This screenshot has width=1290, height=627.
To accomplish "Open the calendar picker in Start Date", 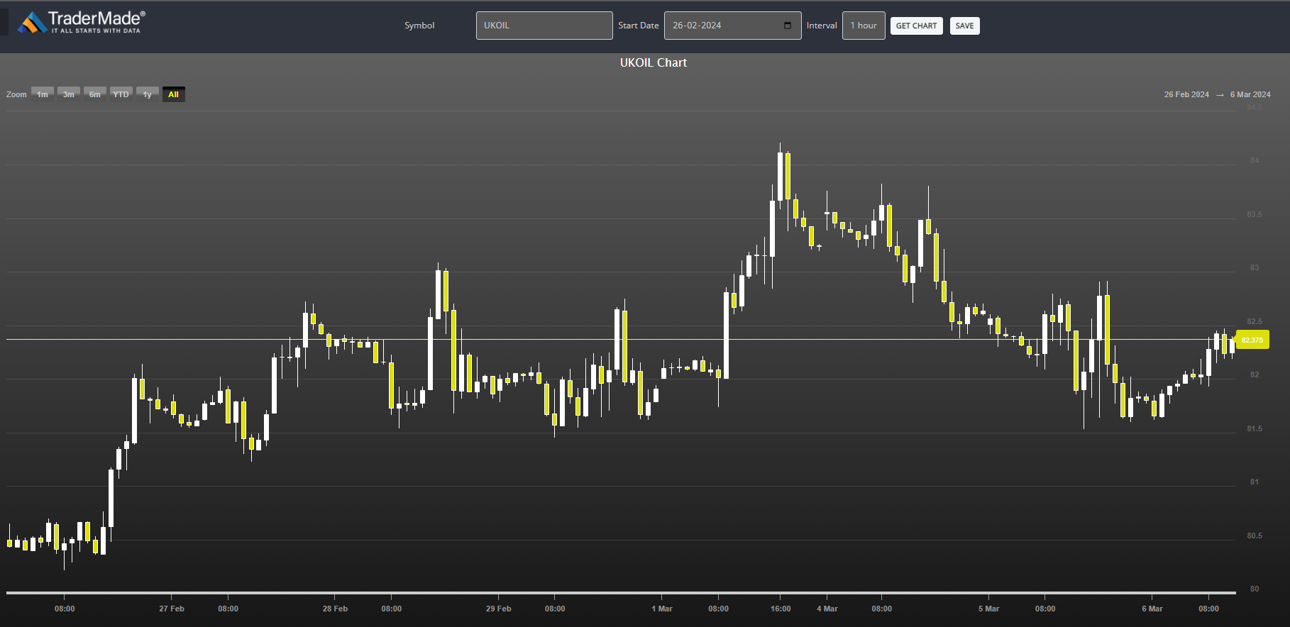I will point(788,26).
